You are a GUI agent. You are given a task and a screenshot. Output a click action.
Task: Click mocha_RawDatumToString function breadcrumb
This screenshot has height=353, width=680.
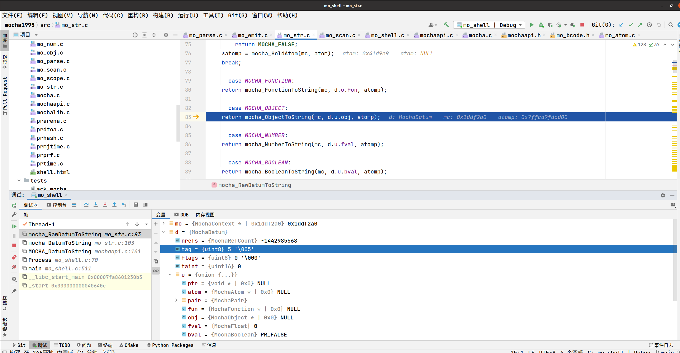[251, 185]
